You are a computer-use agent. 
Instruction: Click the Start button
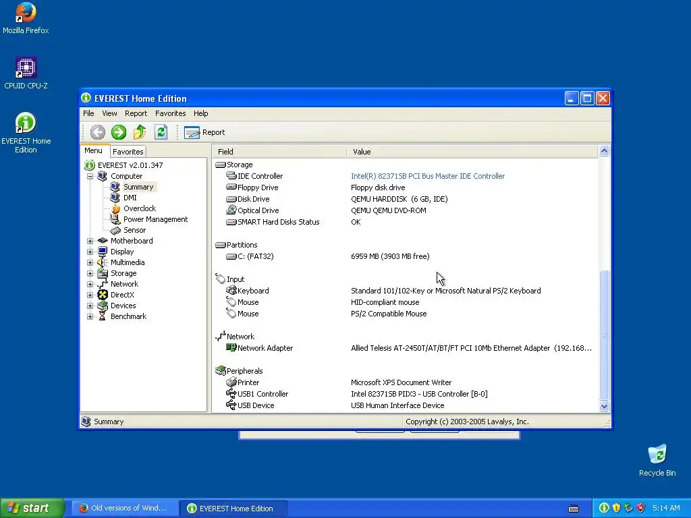click(32, 508)
